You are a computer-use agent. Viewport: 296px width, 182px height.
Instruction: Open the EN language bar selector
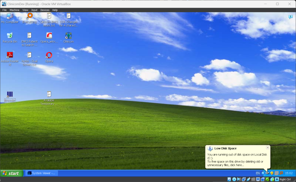(258, 173)
